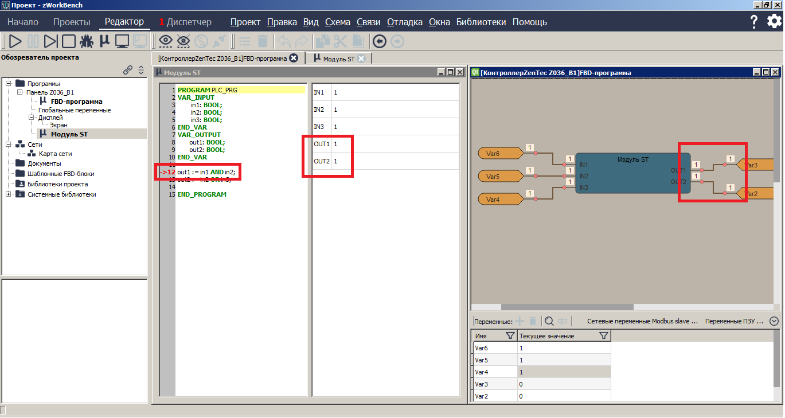Click the μ icon in the toolbar

(x=104, y=41)
